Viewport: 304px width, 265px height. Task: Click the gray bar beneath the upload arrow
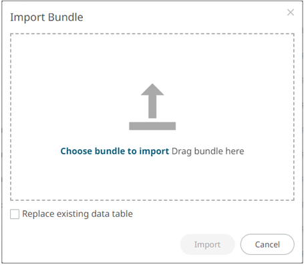[152, 126]
